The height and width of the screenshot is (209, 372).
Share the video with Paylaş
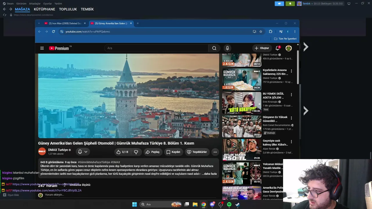pyautogui.click(x=153, y=152)
